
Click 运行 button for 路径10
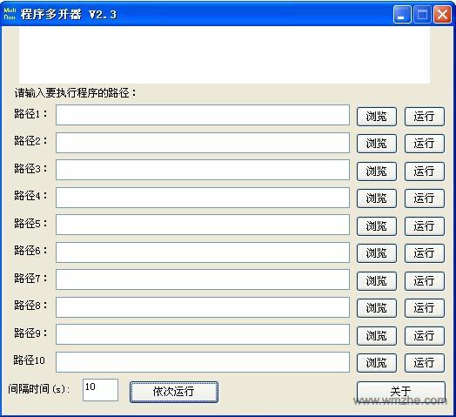click(425, 363)
